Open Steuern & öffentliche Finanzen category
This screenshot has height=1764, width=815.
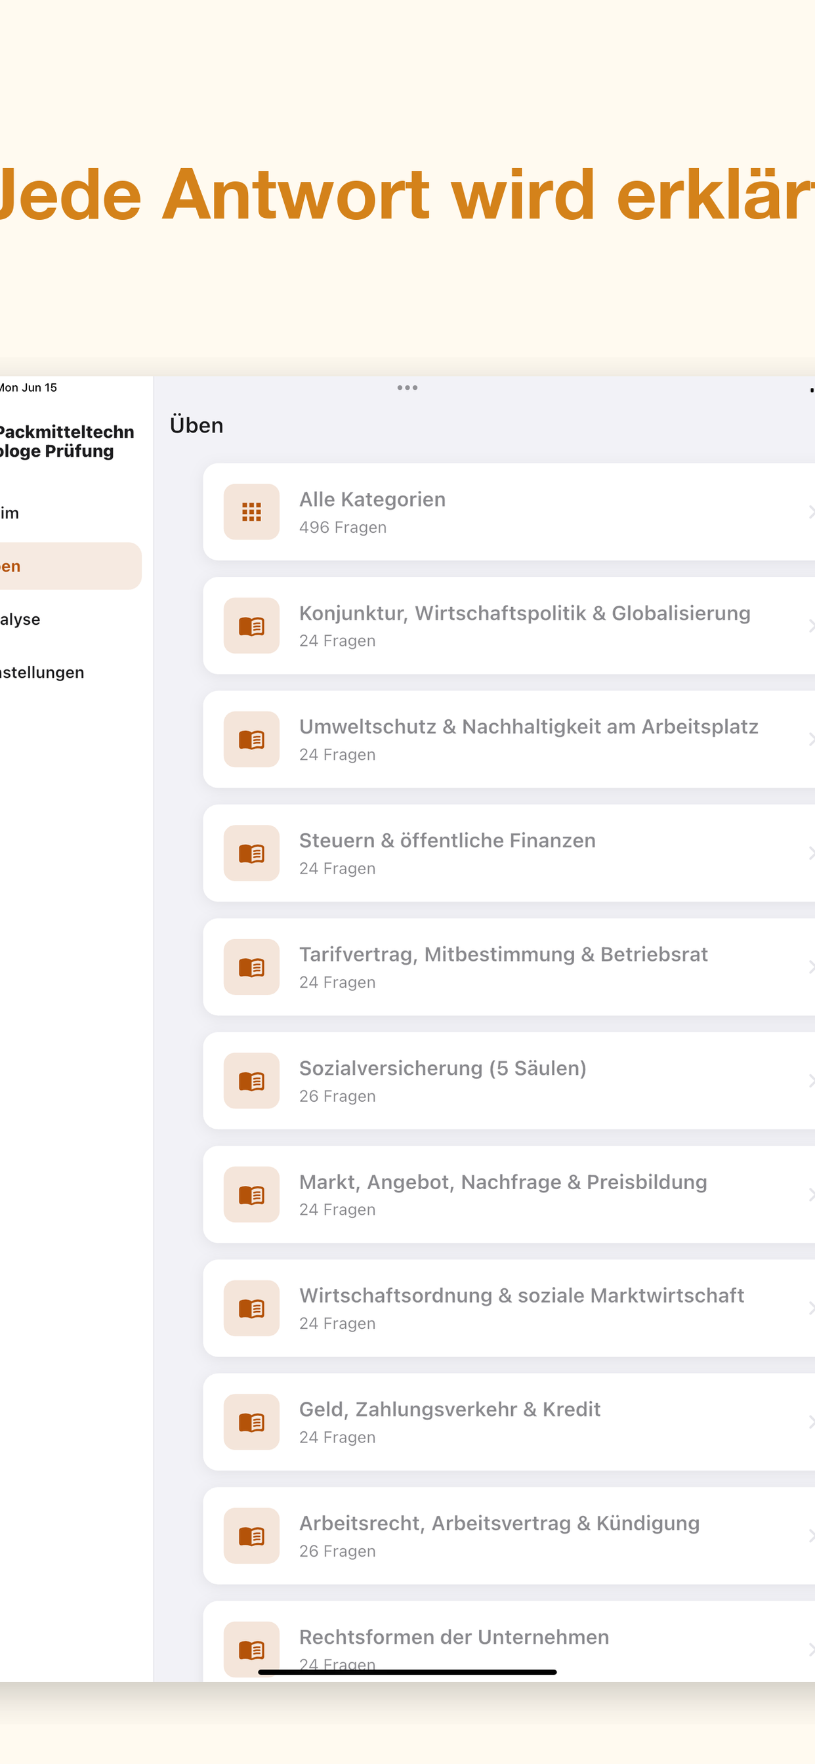click(x=509, y=852)
